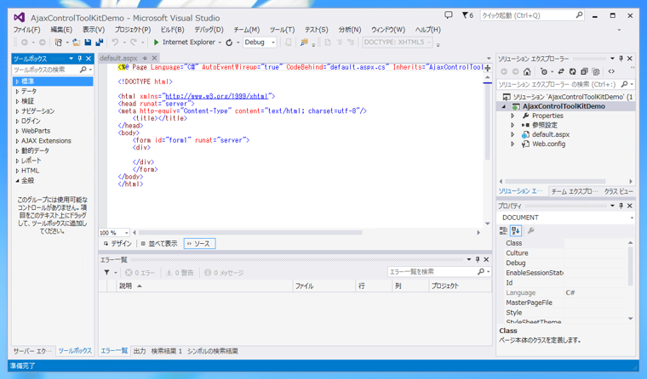Open the デバッグ(D) menu
647x379 pixels.
(209, 30)
